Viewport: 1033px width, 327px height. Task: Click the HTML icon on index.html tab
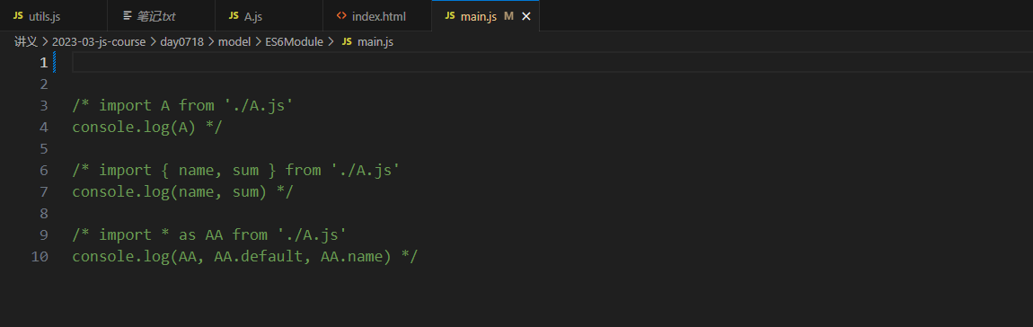(341, 16)
